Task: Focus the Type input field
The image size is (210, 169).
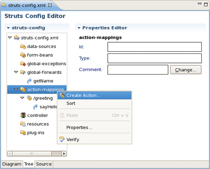Action: point(154,58)
